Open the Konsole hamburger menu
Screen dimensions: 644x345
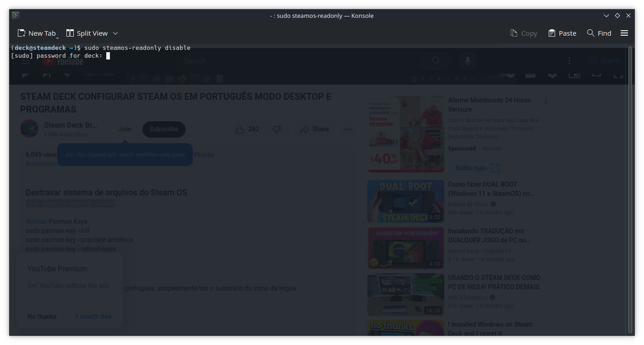point(624,33)
